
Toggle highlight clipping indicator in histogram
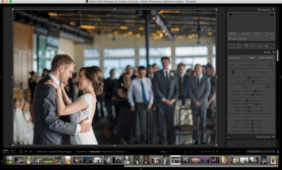tap(272, 15)
